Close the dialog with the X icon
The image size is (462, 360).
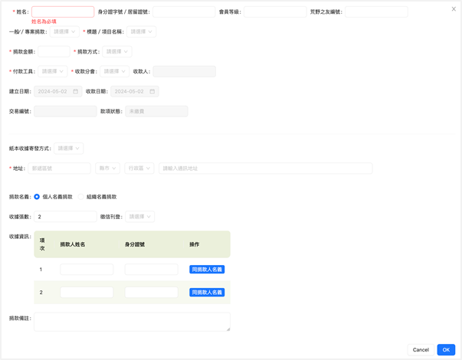[454, 9]
